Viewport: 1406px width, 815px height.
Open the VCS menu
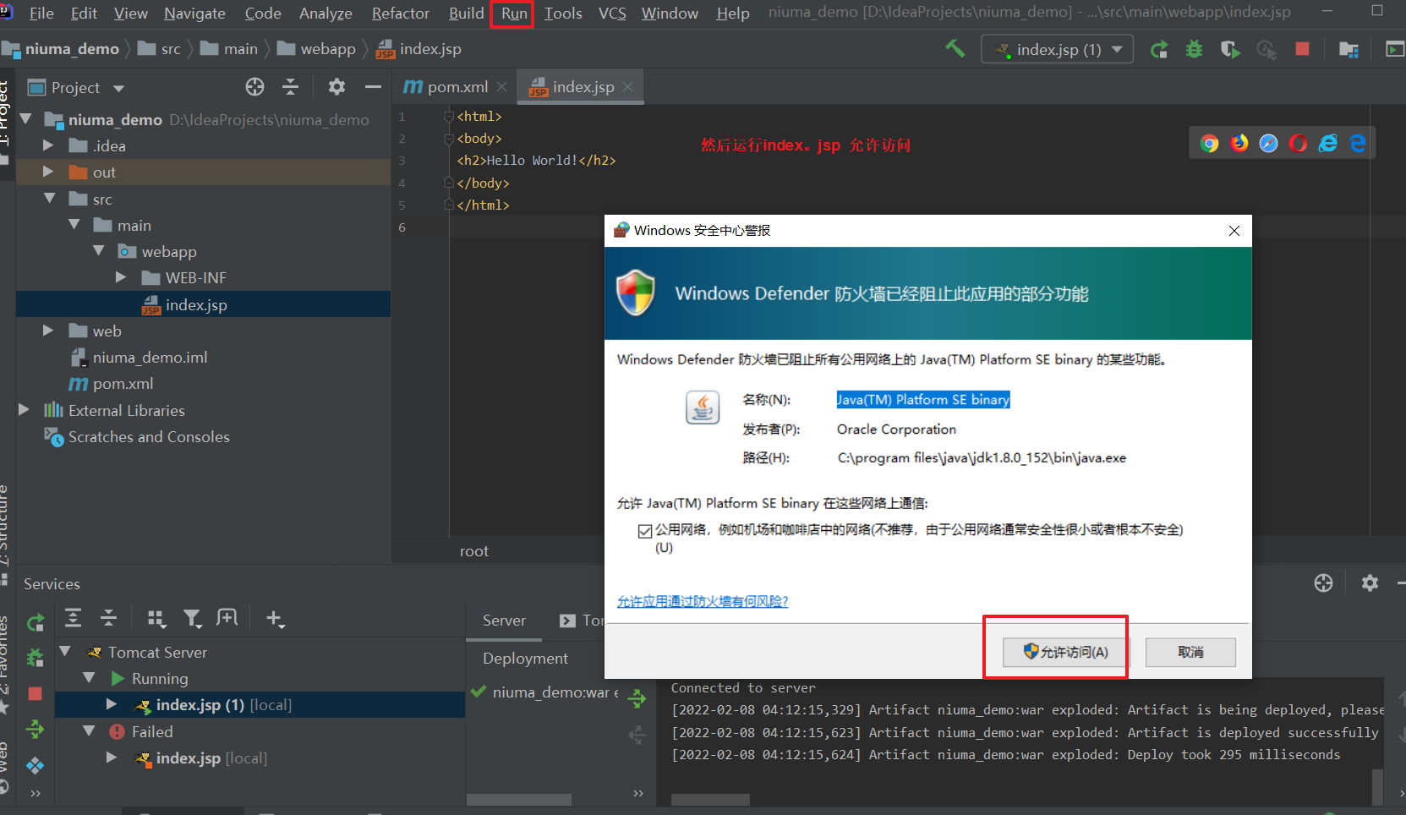coord(612,14)
